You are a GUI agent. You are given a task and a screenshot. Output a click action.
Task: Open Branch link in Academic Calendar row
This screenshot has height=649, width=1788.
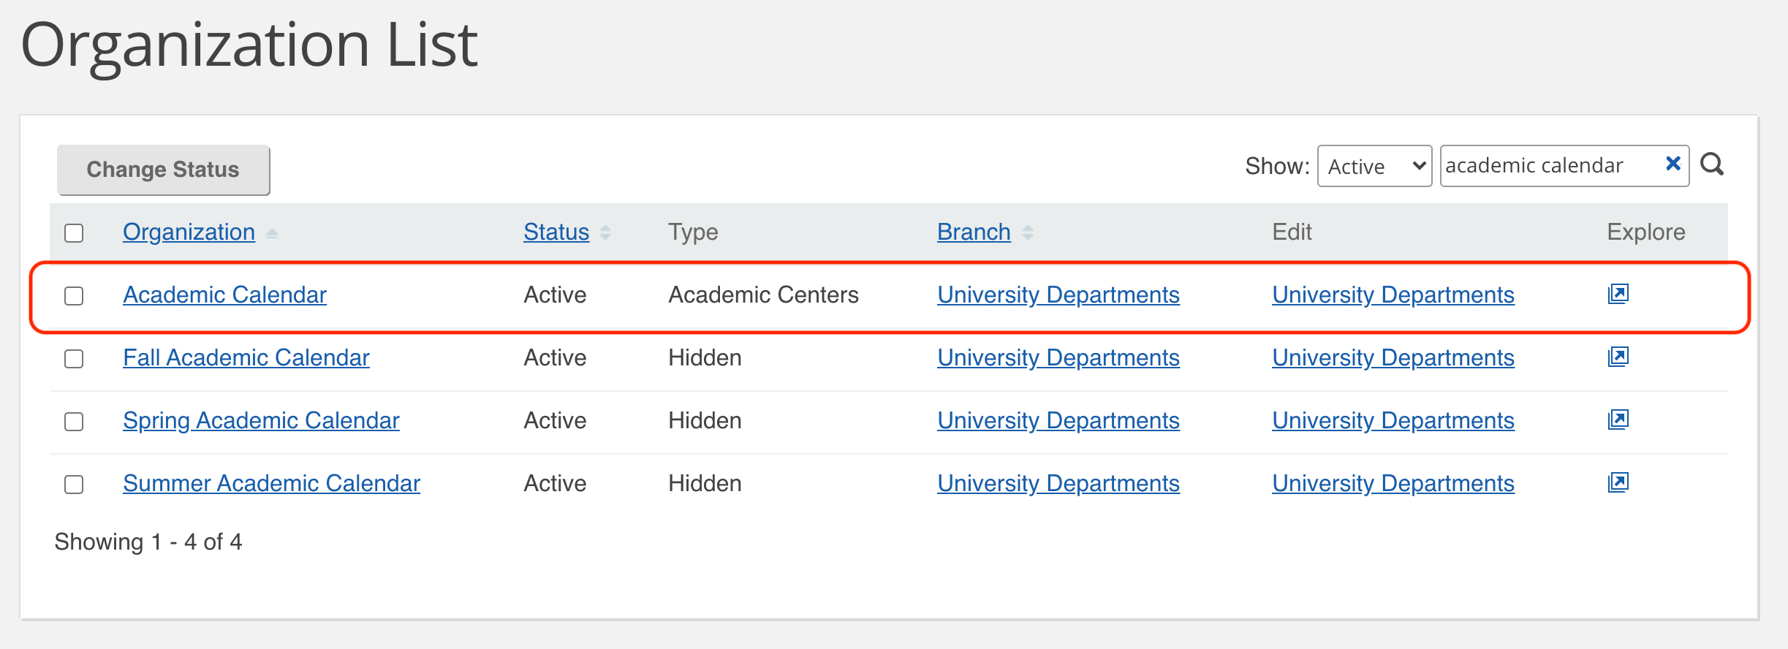(x=1058, y=295)
